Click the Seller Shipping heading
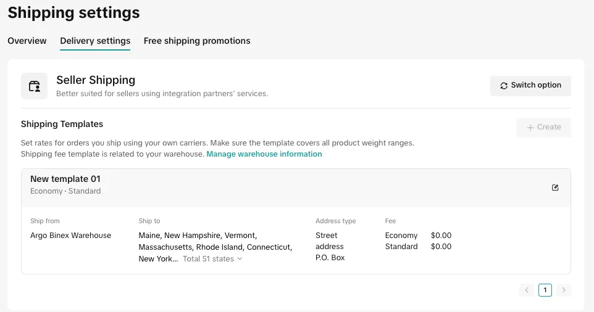 (96, 80)
